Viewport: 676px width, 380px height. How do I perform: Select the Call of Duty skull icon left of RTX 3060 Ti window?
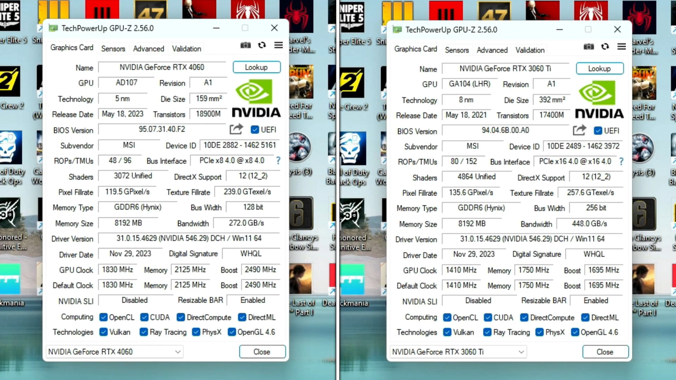(353, 148)
